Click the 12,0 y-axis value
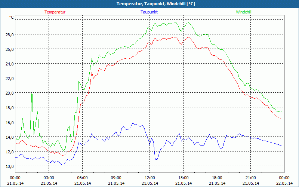 pos(10,152)
